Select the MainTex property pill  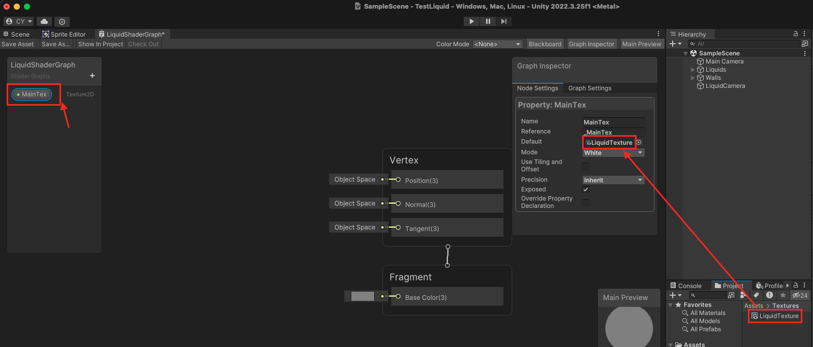click(x=32, y=94)
